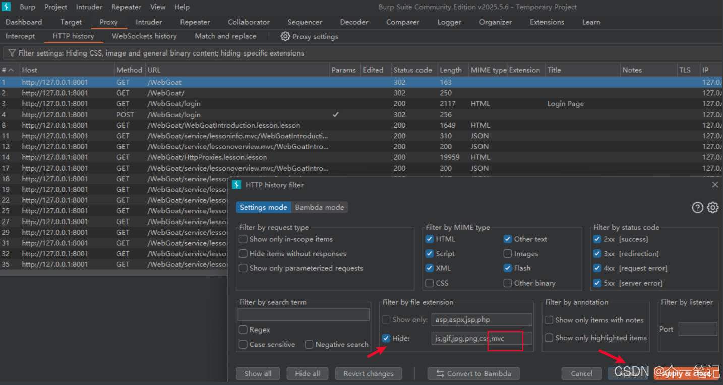
Task: Open the filter funnel icon in filter bar
Action: tap(12, 53)
